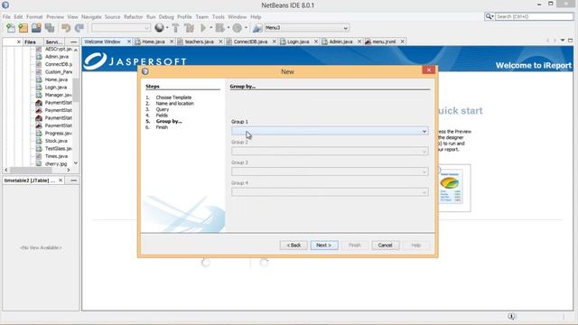Open the empty project configuration combo box
Screen dimensions: 578x325
121,28
